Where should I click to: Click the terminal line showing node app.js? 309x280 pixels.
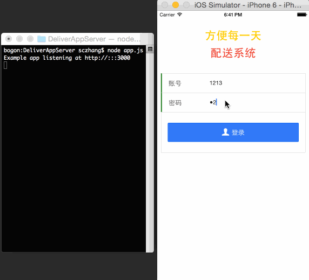tap(73, 50)
